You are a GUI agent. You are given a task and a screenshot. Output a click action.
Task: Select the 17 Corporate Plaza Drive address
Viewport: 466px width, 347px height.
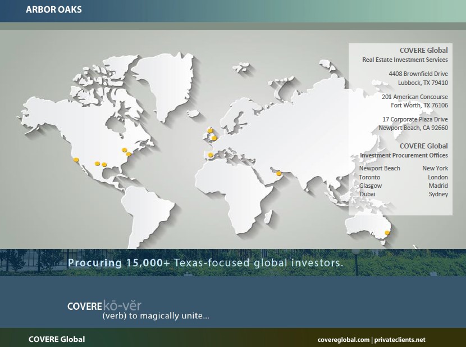click(x=415, y=119)
